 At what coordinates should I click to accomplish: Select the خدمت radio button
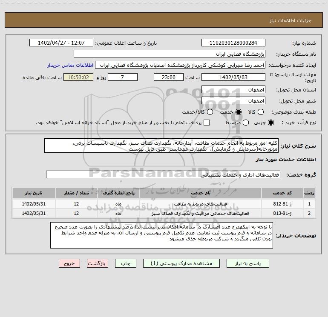(238, 112)
